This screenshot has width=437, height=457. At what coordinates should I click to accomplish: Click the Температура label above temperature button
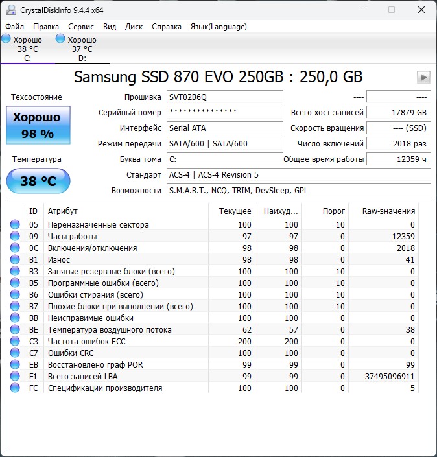37,159
